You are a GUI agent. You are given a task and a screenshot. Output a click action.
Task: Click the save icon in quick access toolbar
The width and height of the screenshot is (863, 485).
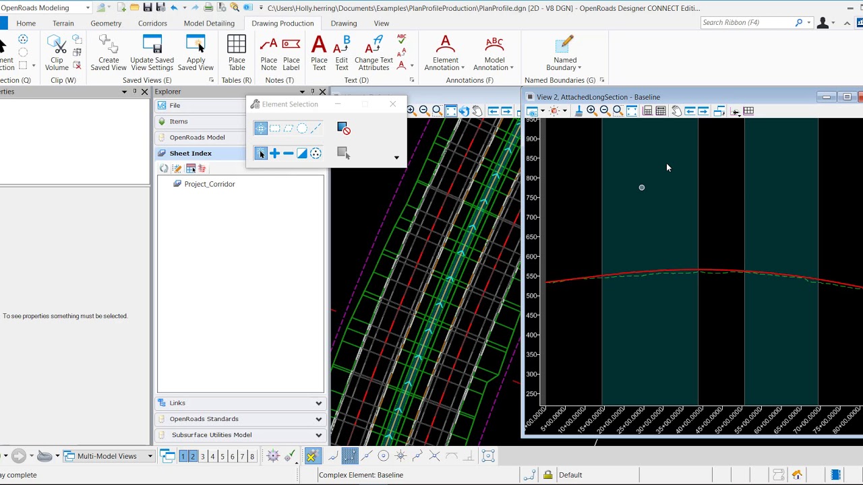coord(148,7)
